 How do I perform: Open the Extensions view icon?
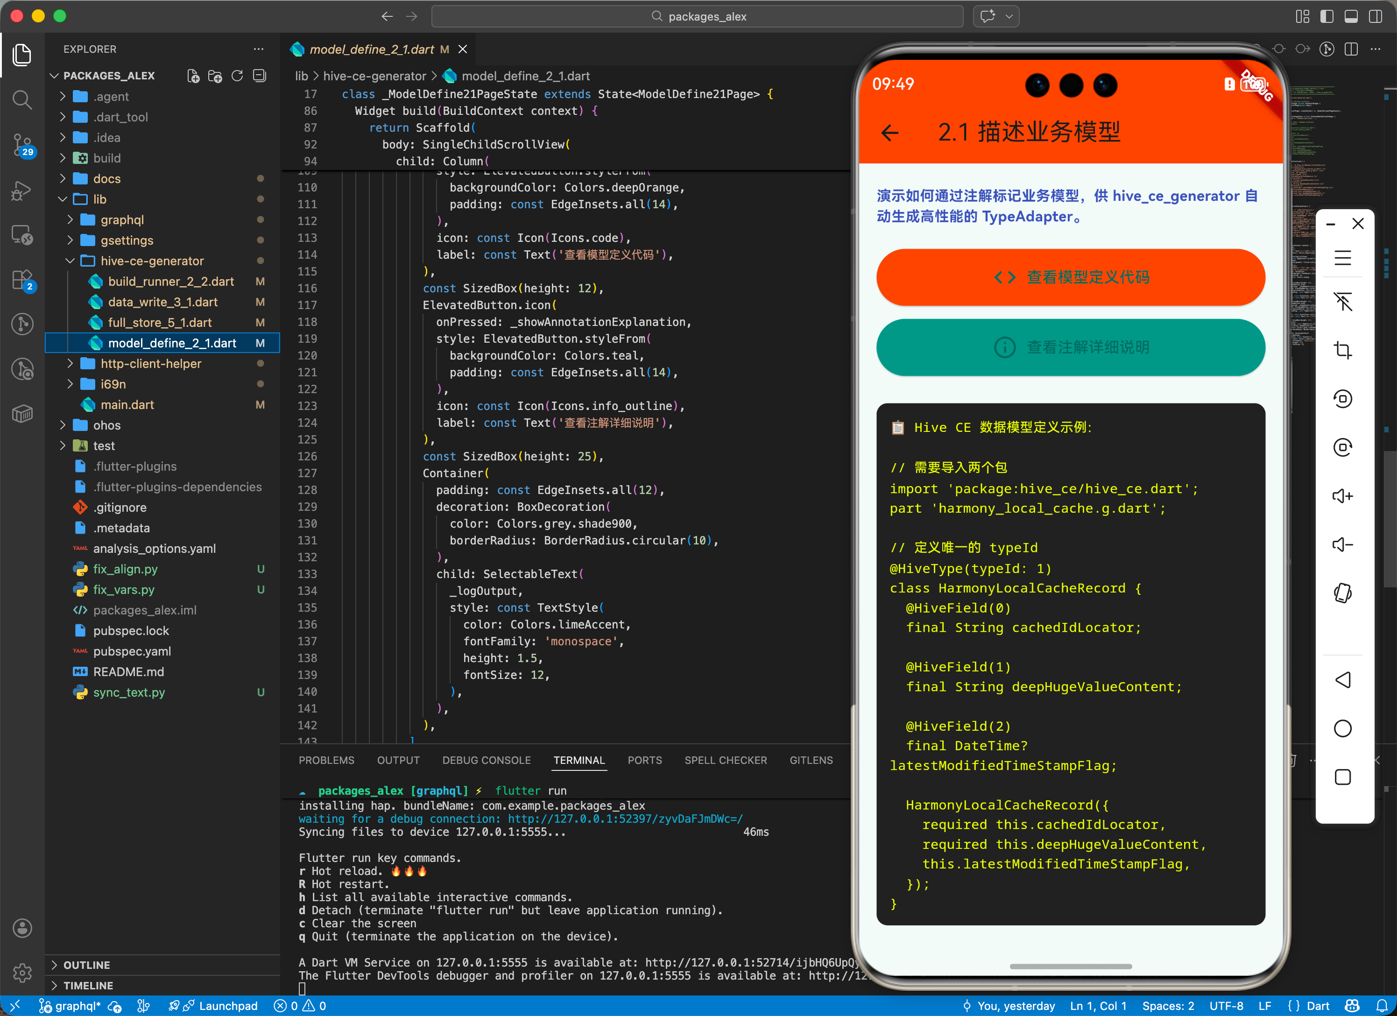(22, 280)
